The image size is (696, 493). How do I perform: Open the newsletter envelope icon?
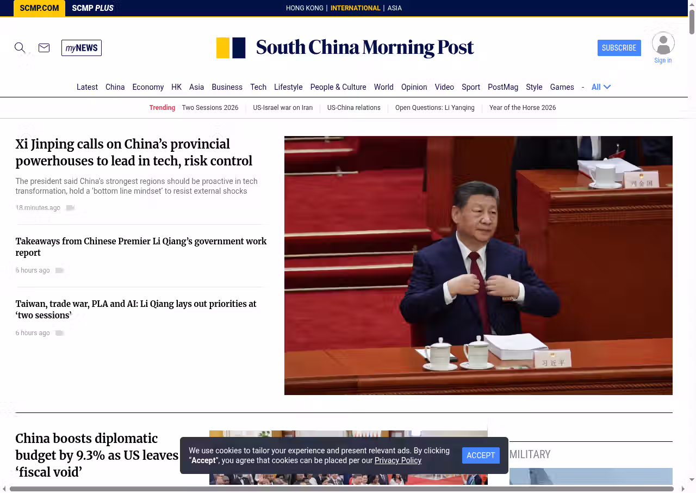(x=44, y=48)
